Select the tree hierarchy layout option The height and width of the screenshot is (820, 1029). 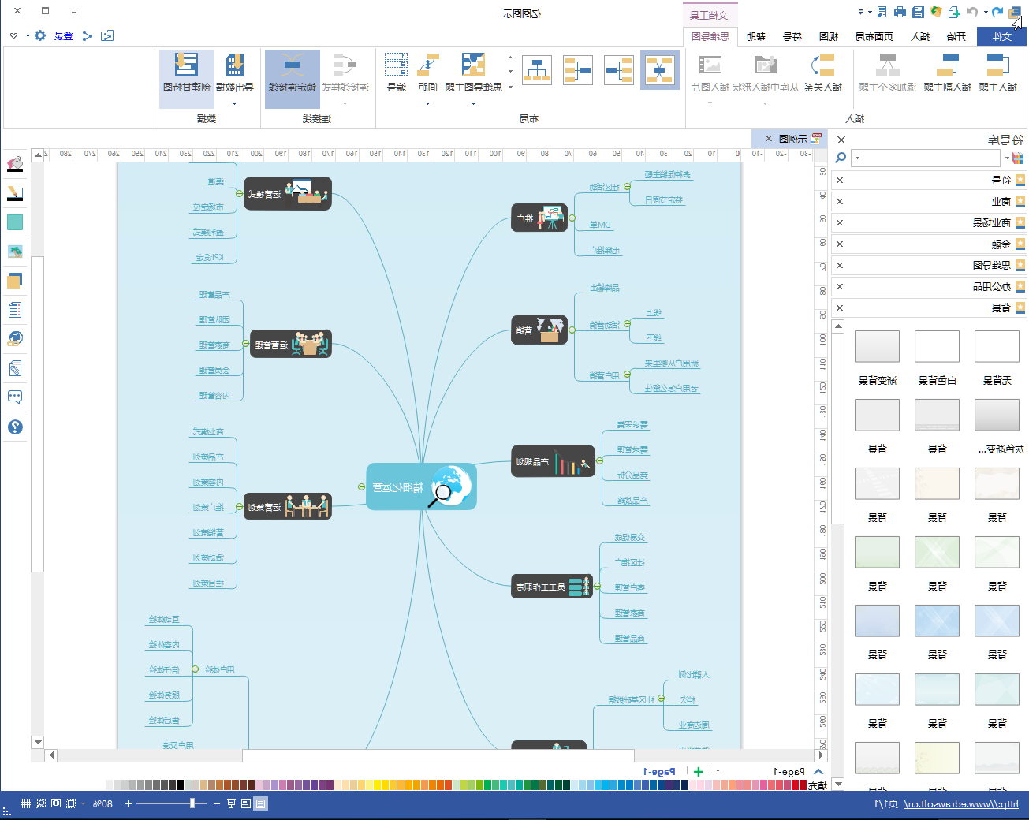click(x=537, y=69)
